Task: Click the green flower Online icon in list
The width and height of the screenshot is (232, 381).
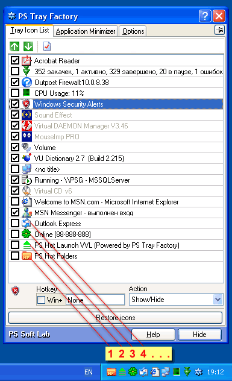Action: click(27, 234)
